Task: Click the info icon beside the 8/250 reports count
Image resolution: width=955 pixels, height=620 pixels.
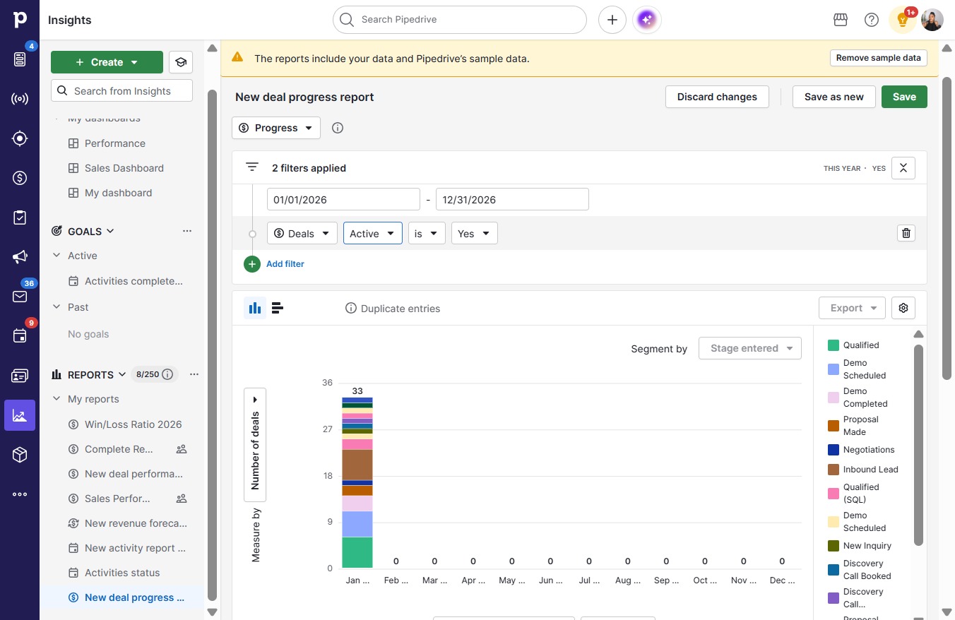Action: coord(167,374)
